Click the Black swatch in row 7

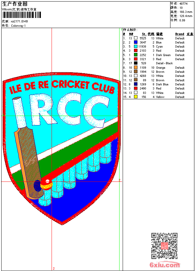136,63
